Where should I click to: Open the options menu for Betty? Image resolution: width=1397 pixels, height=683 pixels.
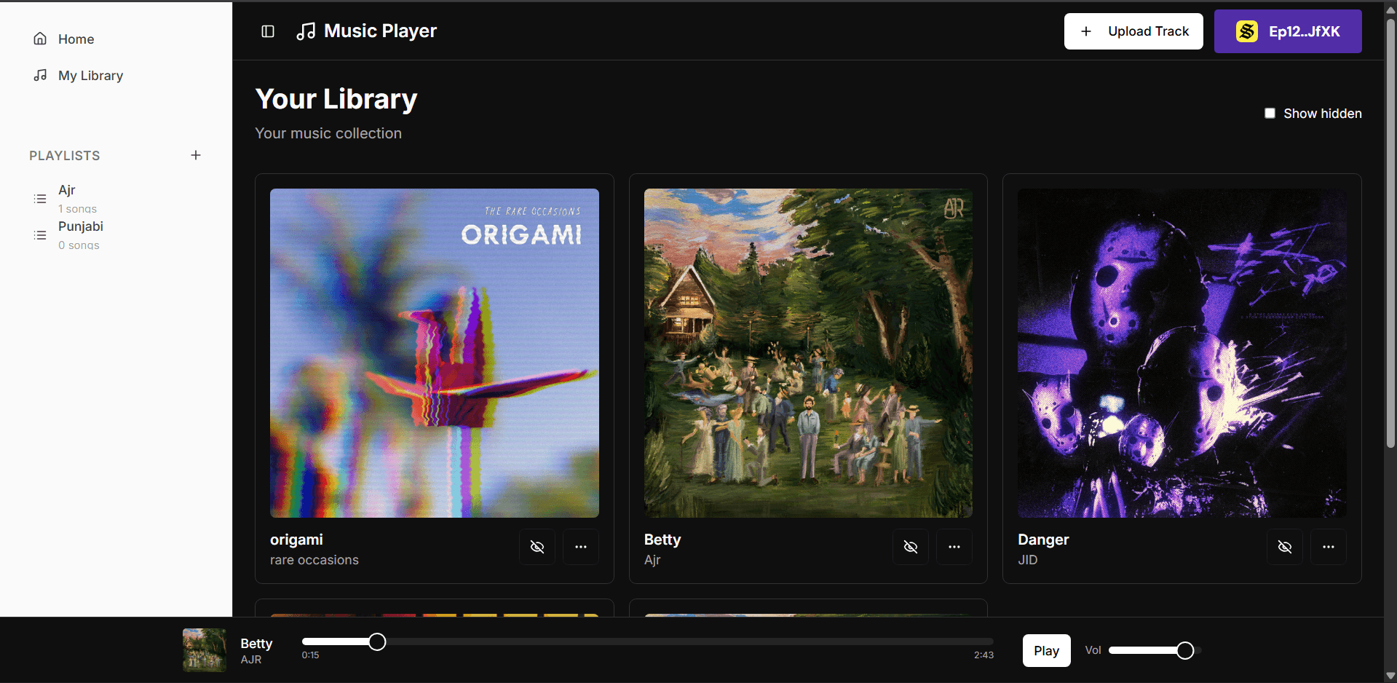click(954, 547)
